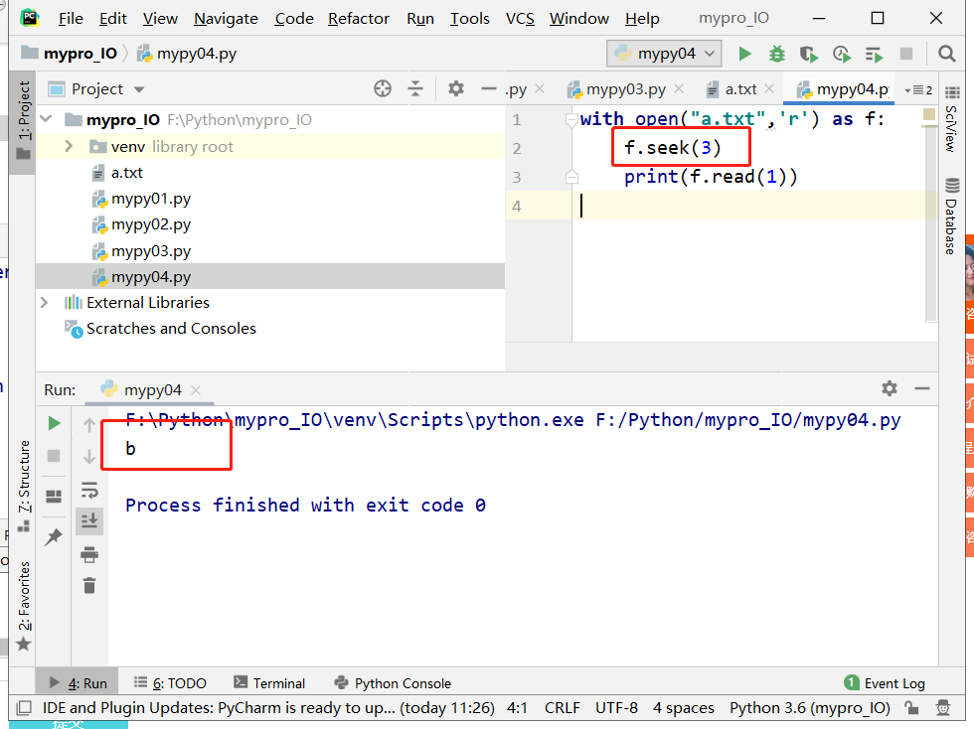The width and height of the screenshot is (974, 729).
Task: Open the File menu
Action: click(x=71, y=19)
